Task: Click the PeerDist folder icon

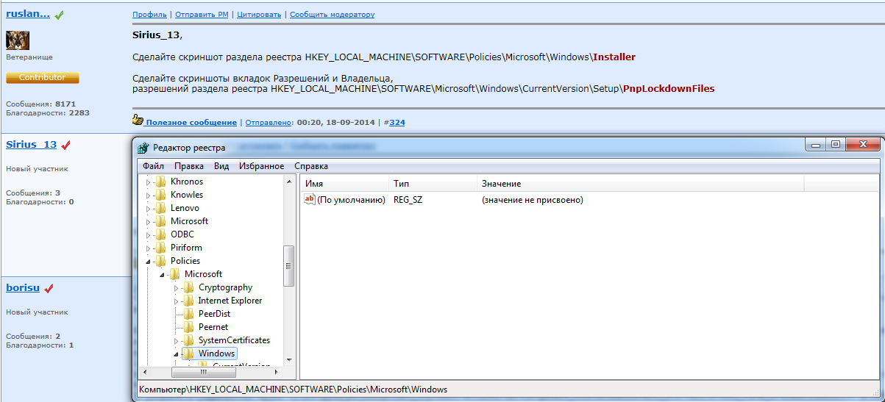Action: (188, 314)
